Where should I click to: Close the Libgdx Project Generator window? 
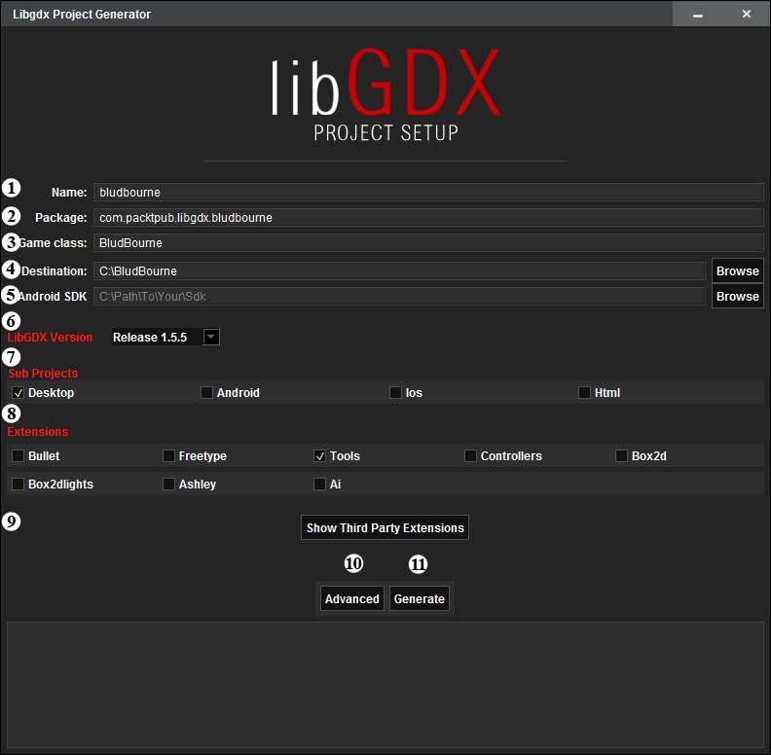pyautogui.click(x=746, y=15)
